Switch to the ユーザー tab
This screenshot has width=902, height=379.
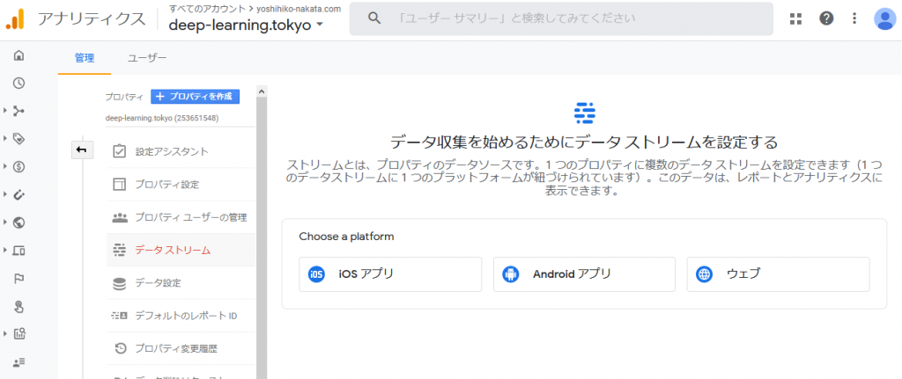pos(147,58)
